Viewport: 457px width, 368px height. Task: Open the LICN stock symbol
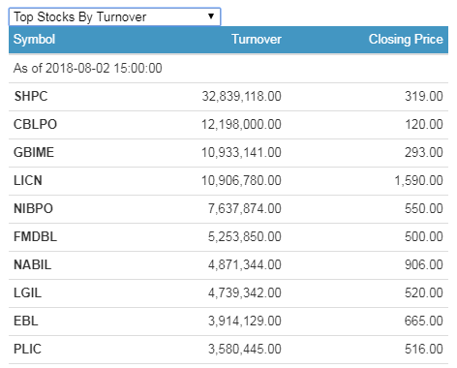click(28, 180)
